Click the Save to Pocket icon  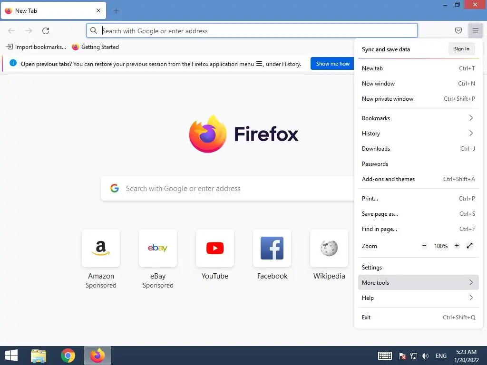[x=458, y=30]
